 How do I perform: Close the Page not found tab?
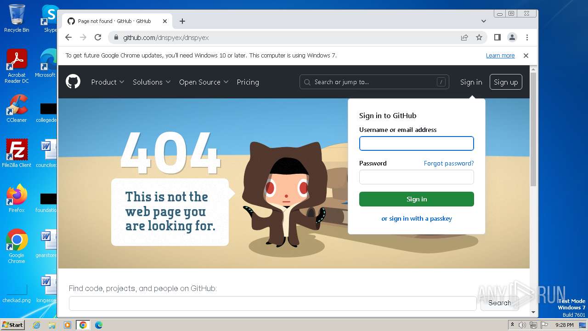(x=165, y=21)
